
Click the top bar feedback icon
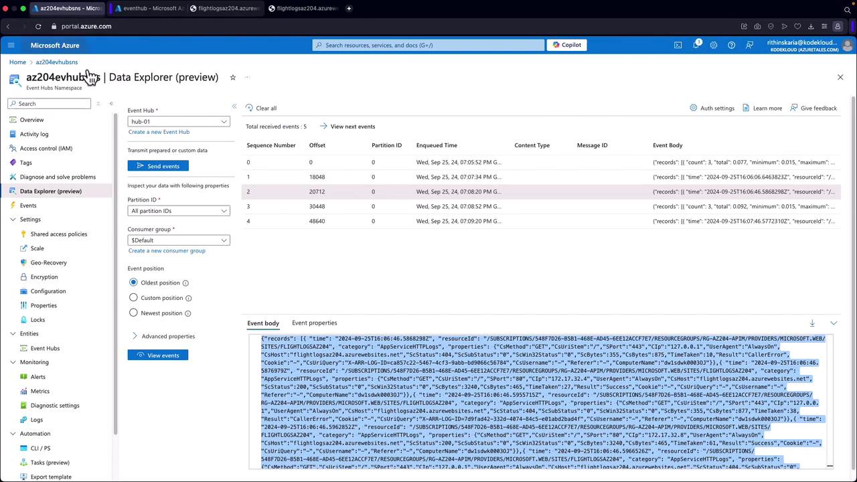point(749,45)
